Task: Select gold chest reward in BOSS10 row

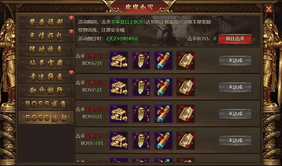Action: coord(119,140)
